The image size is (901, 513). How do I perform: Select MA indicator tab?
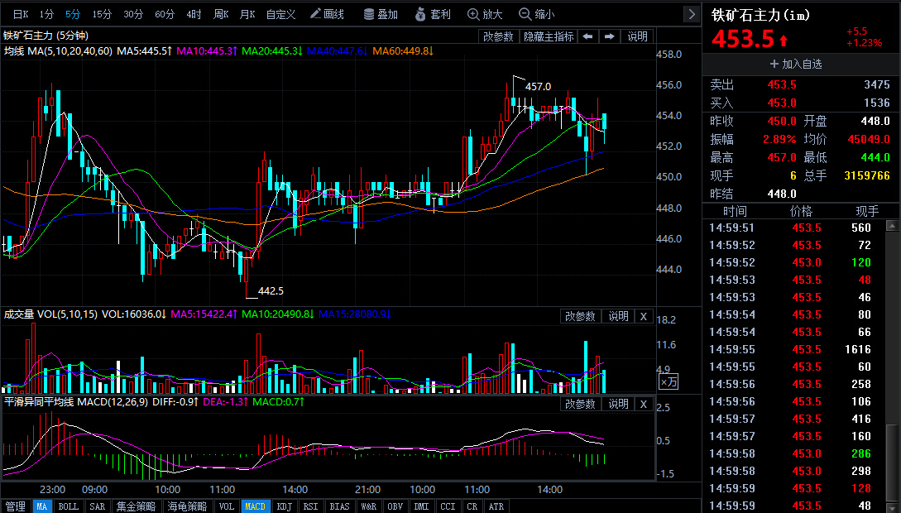pos(42,506)
